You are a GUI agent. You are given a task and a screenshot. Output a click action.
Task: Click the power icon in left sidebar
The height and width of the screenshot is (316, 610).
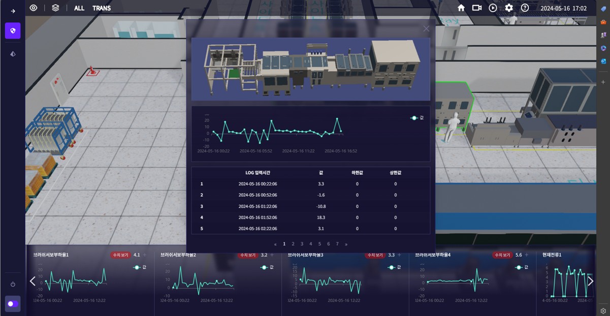pos(13,285)
